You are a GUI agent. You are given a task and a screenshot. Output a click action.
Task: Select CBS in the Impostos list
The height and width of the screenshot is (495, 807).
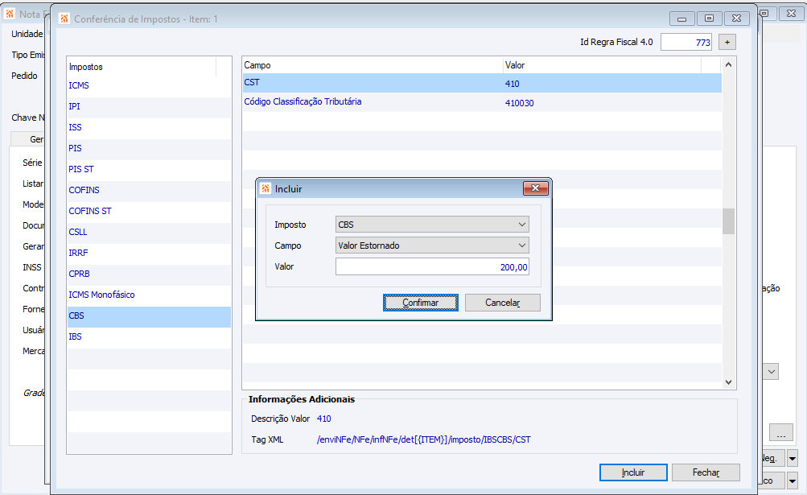tap(149, 316)
